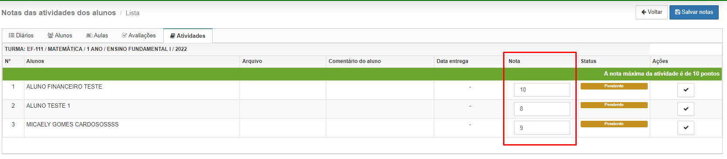The width and height of the screenshot is (727, 159).
Task: Click the Voltar button
Action: pyautogui.click(x=652, y=12)
